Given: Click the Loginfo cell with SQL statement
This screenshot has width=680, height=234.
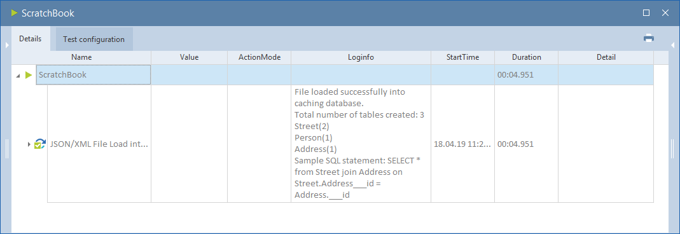Looking at the screenshot, I should click(361, 144).
